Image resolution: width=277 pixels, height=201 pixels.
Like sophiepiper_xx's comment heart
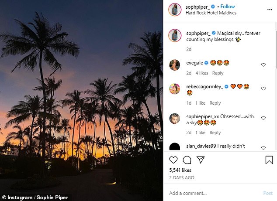[x=263, y=118]
